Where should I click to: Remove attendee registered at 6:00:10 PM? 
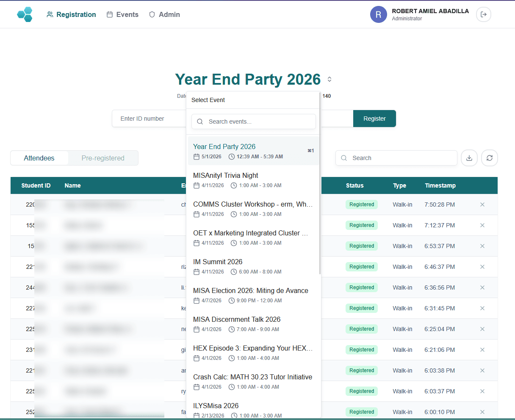coord(482,412)
